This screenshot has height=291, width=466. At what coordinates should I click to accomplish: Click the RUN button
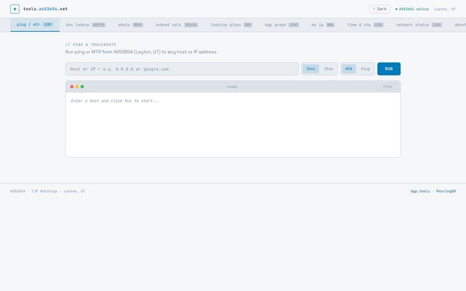pyautogui.click(x=389, y=69)
